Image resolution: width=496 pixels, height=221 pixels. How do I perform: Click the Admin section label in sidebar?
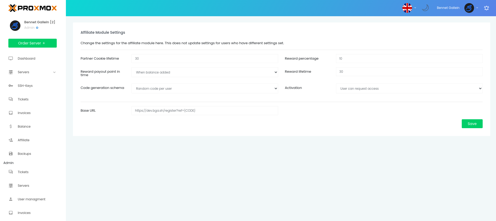pyautogui.click(x=8, y=163)
